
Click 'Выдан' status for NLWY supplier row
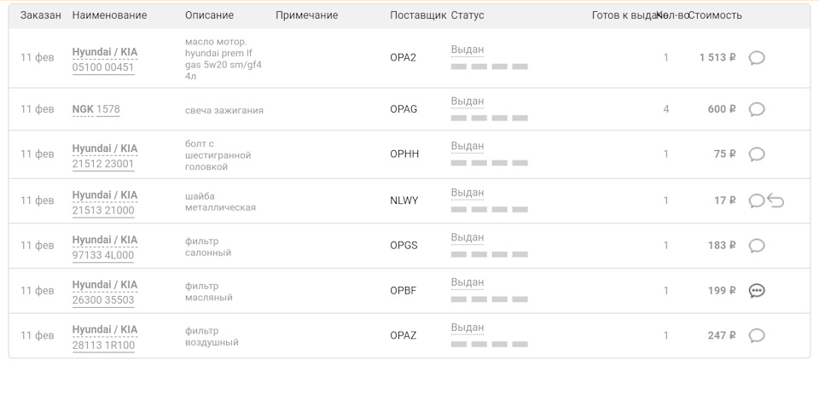pyautogui.click(x=468, y=193)
